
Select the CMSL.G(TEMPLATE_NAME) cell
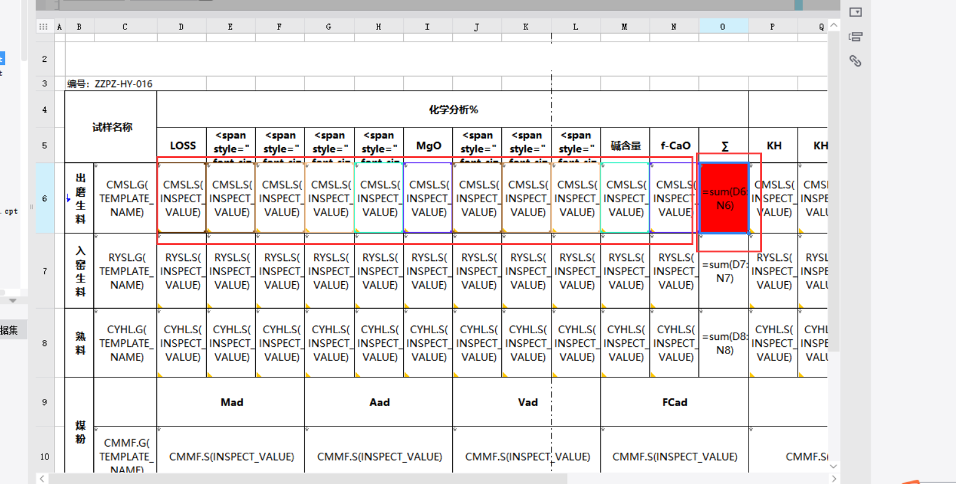[x=126, y=198]
